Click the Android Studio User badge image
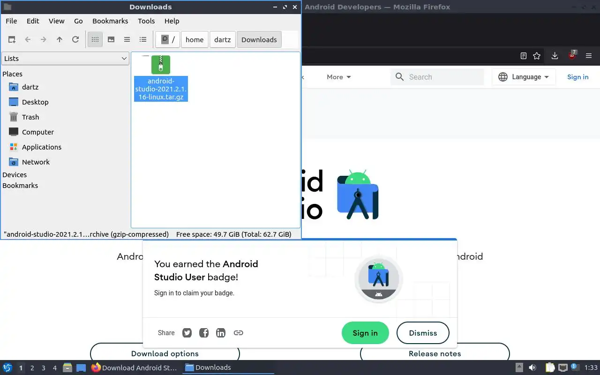The width and height of the screenshot is (600, 375). pos(379,279)
